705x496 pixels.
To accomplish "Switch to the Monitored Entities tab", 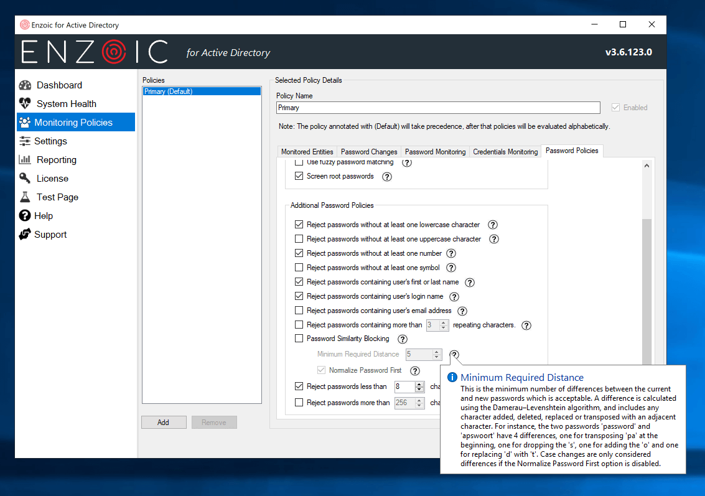I will [x=307, y=152].
